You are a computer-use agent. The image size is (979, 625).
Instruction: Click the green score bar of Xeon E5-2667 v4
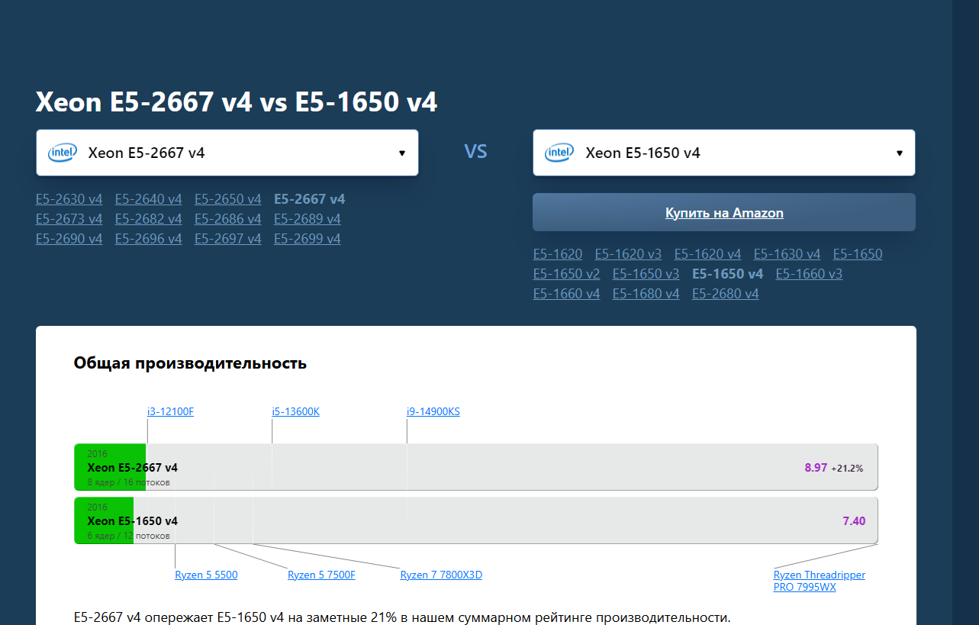coord(110,467)
